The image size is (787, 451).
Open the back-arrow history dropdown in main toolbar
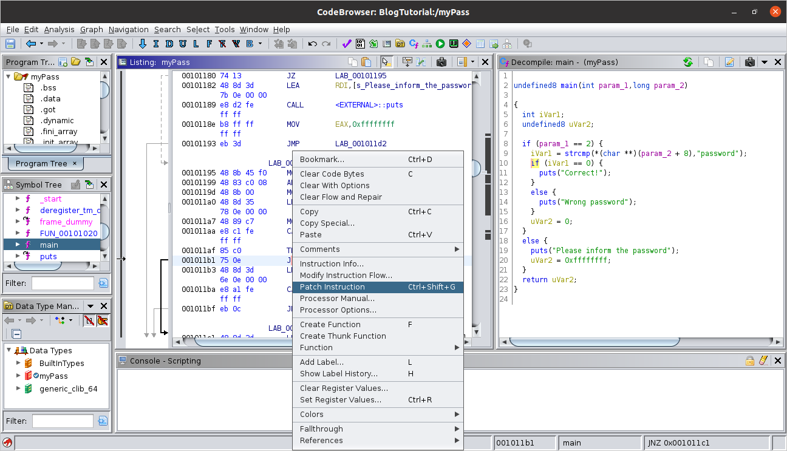(x=41, y=44)
